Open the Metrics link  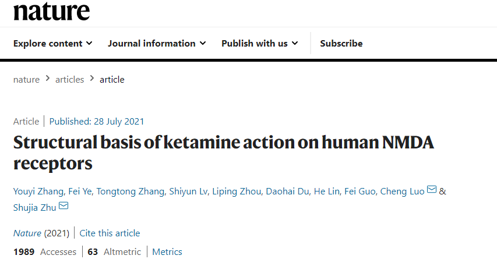(x=167, y=251)
